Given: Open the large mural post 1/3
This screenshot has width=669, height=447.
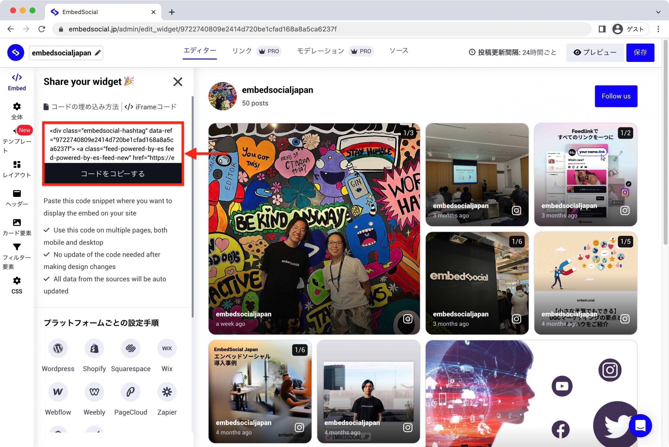Looking at the screenshot, I should (314, 229).
